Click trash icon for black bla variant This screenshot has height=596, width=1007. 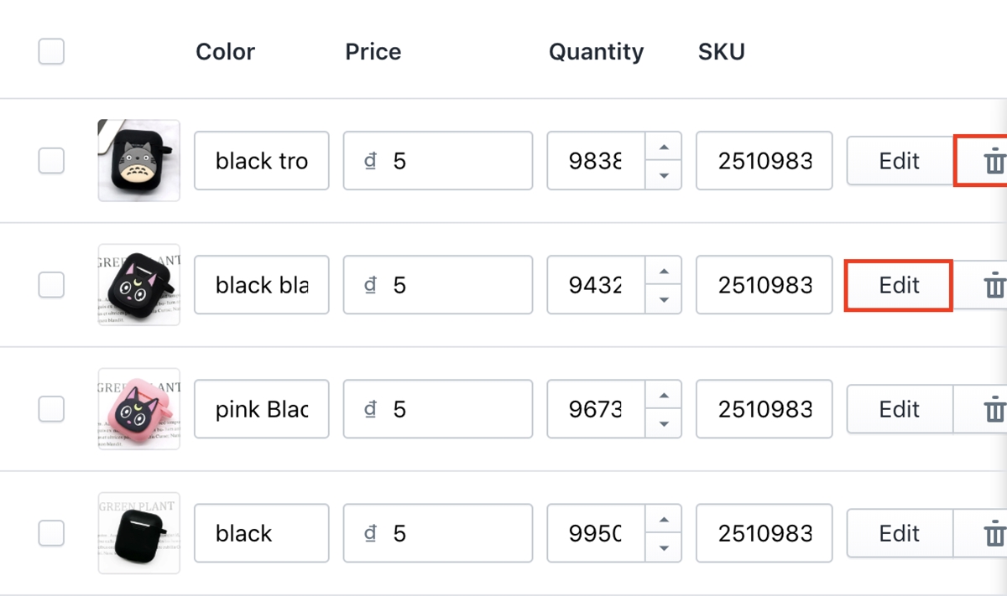point(994,285)
